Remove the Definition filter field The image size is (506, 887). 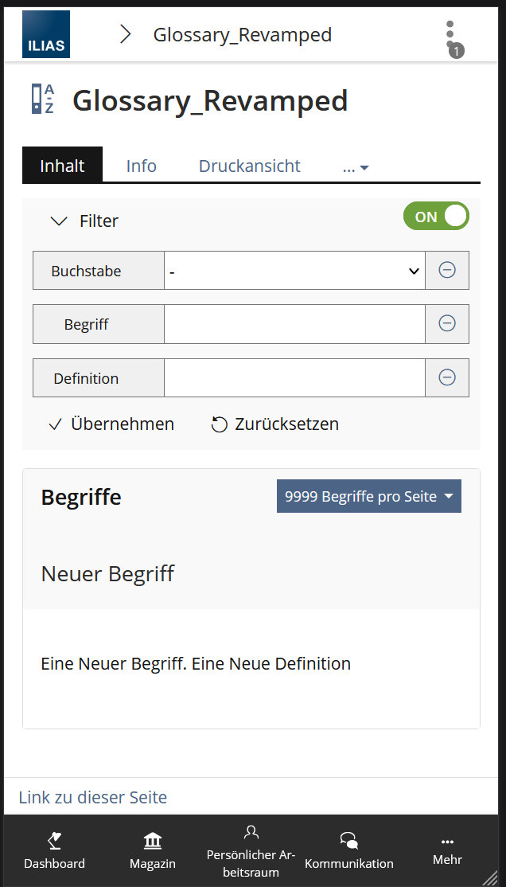tap(447, 378)
